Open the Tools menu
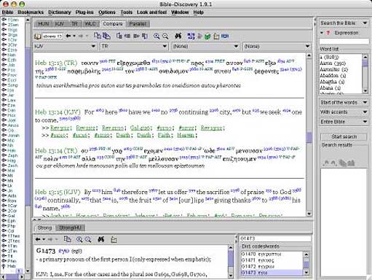372x280 pixels. [x=127, y=12]
